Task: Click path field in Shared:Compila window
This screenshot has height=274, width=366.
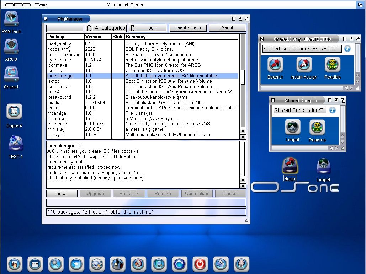Action: (300, 110)
